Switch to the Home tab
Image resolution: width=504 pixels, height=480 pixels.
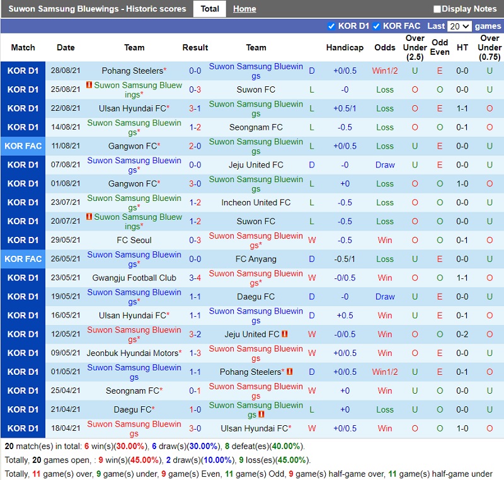[244, 9]
